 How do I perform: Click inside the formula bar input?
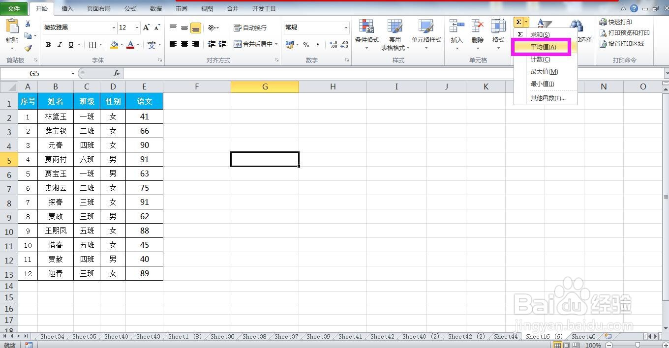[x=394, y=73]
